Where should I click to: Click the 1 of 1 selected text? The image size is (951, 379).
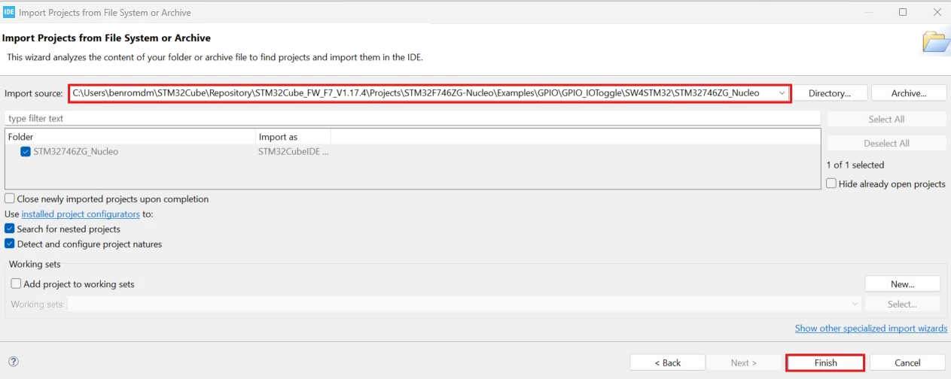855,165
